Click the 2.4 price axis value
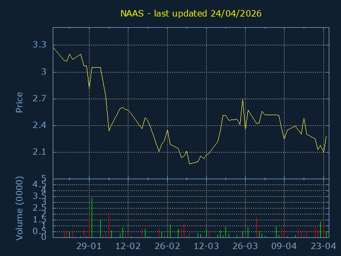341x256 pixels. pyautogui.click(x=40, y=125)
